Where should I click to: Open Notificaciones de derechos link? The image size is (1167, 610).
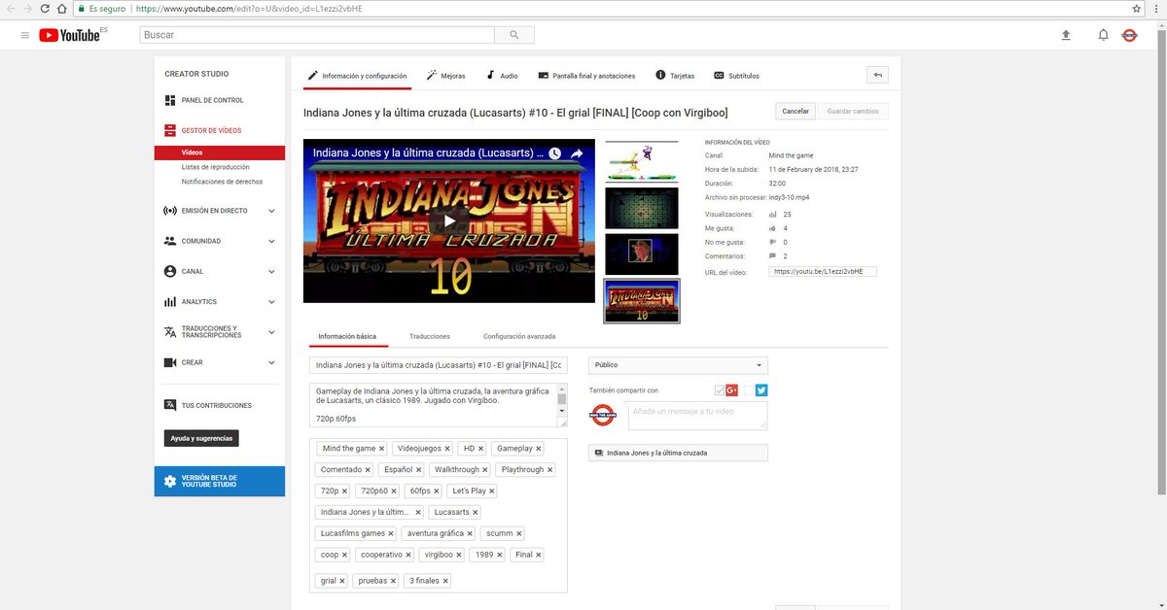[222, 182]
